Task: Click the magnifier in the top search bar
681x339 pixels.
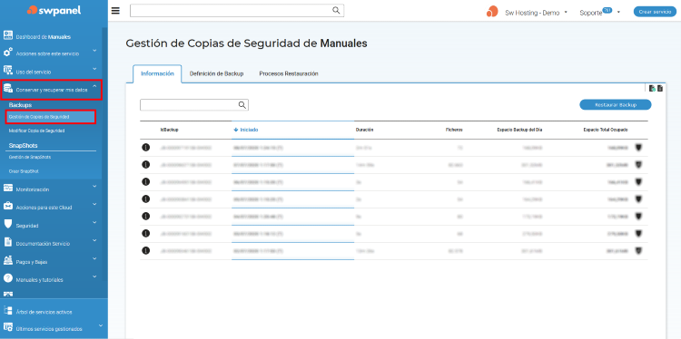Action: [336, 10]
